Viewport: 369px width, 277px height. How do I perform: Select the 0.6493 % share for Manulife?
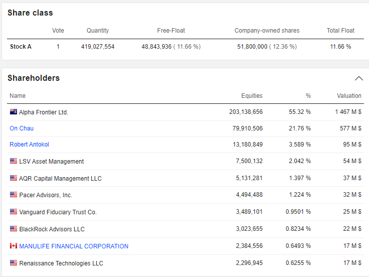[x=298, y=245]
